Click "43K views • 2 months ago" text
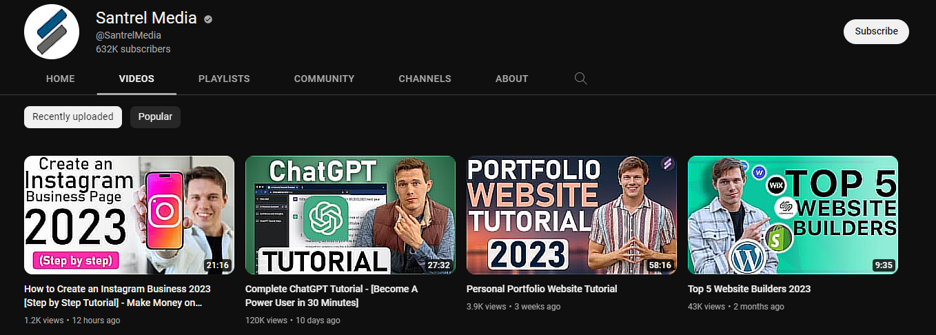 (736, 307)
